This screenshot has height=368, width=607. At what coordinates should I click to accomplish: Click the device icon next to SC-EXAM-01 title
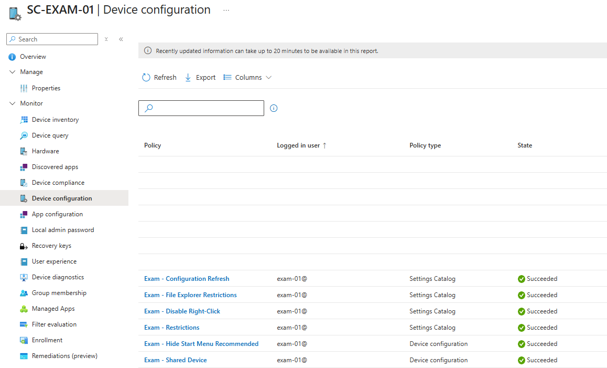[x=15, y=14]
